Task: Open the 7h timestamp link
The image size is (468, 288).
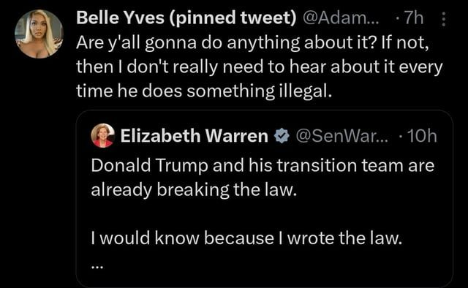Action: [414, 18]
